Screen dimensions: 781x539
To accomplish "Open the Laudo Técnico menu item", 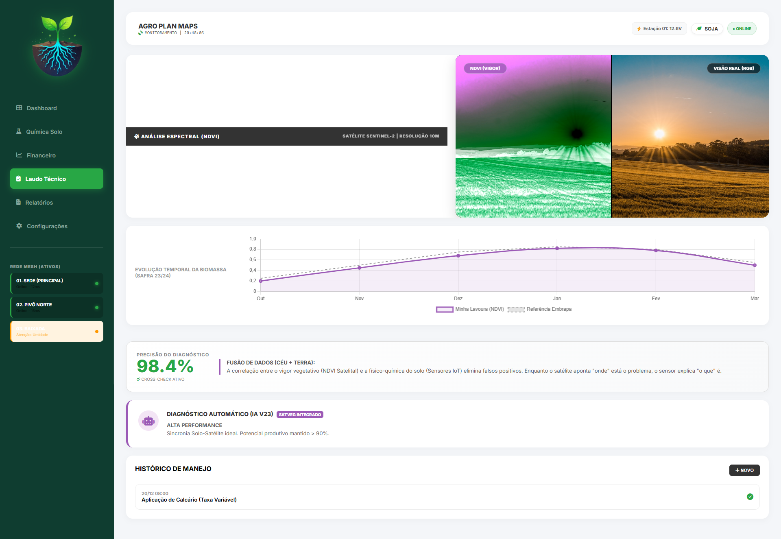I will pyautogui.click(x=57, y=179).
